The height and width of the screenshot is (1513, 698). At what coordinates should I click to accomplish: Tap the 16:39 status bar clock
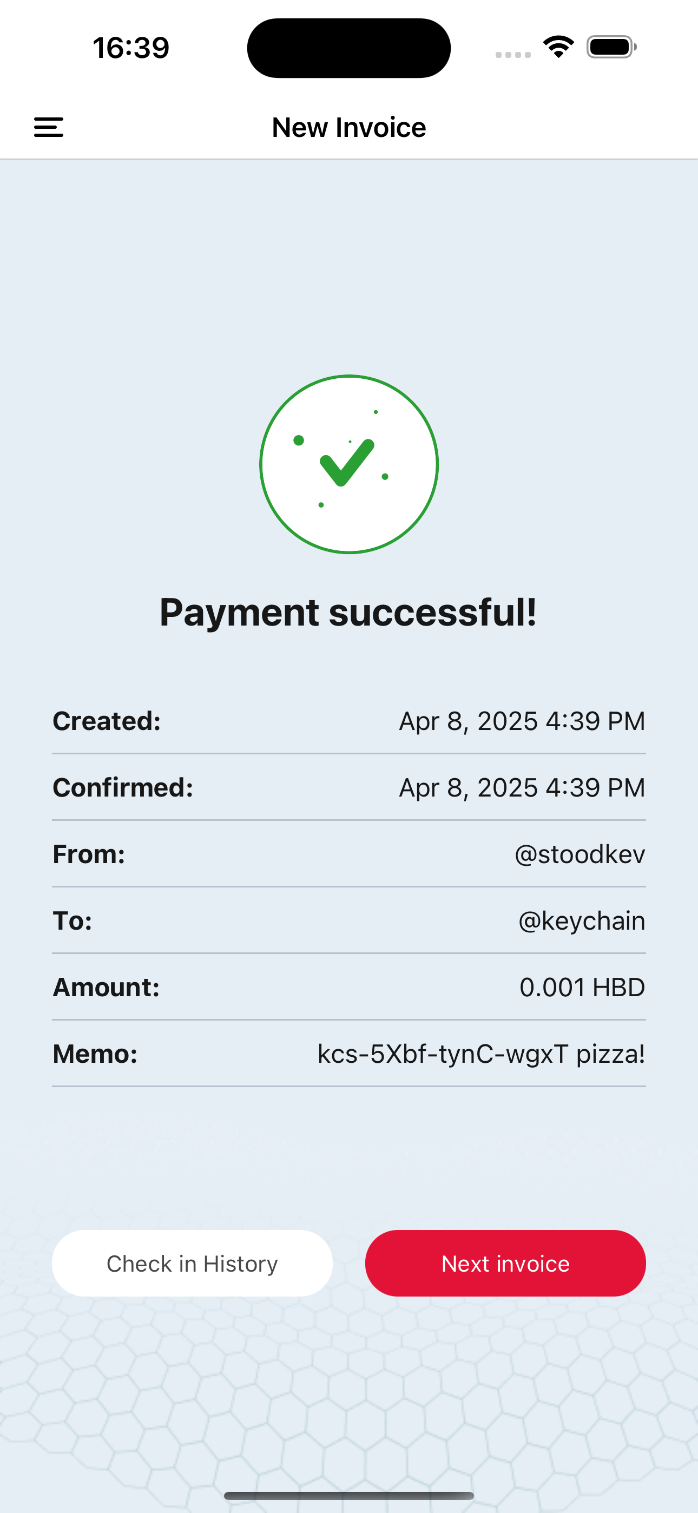tap(131, 48)
